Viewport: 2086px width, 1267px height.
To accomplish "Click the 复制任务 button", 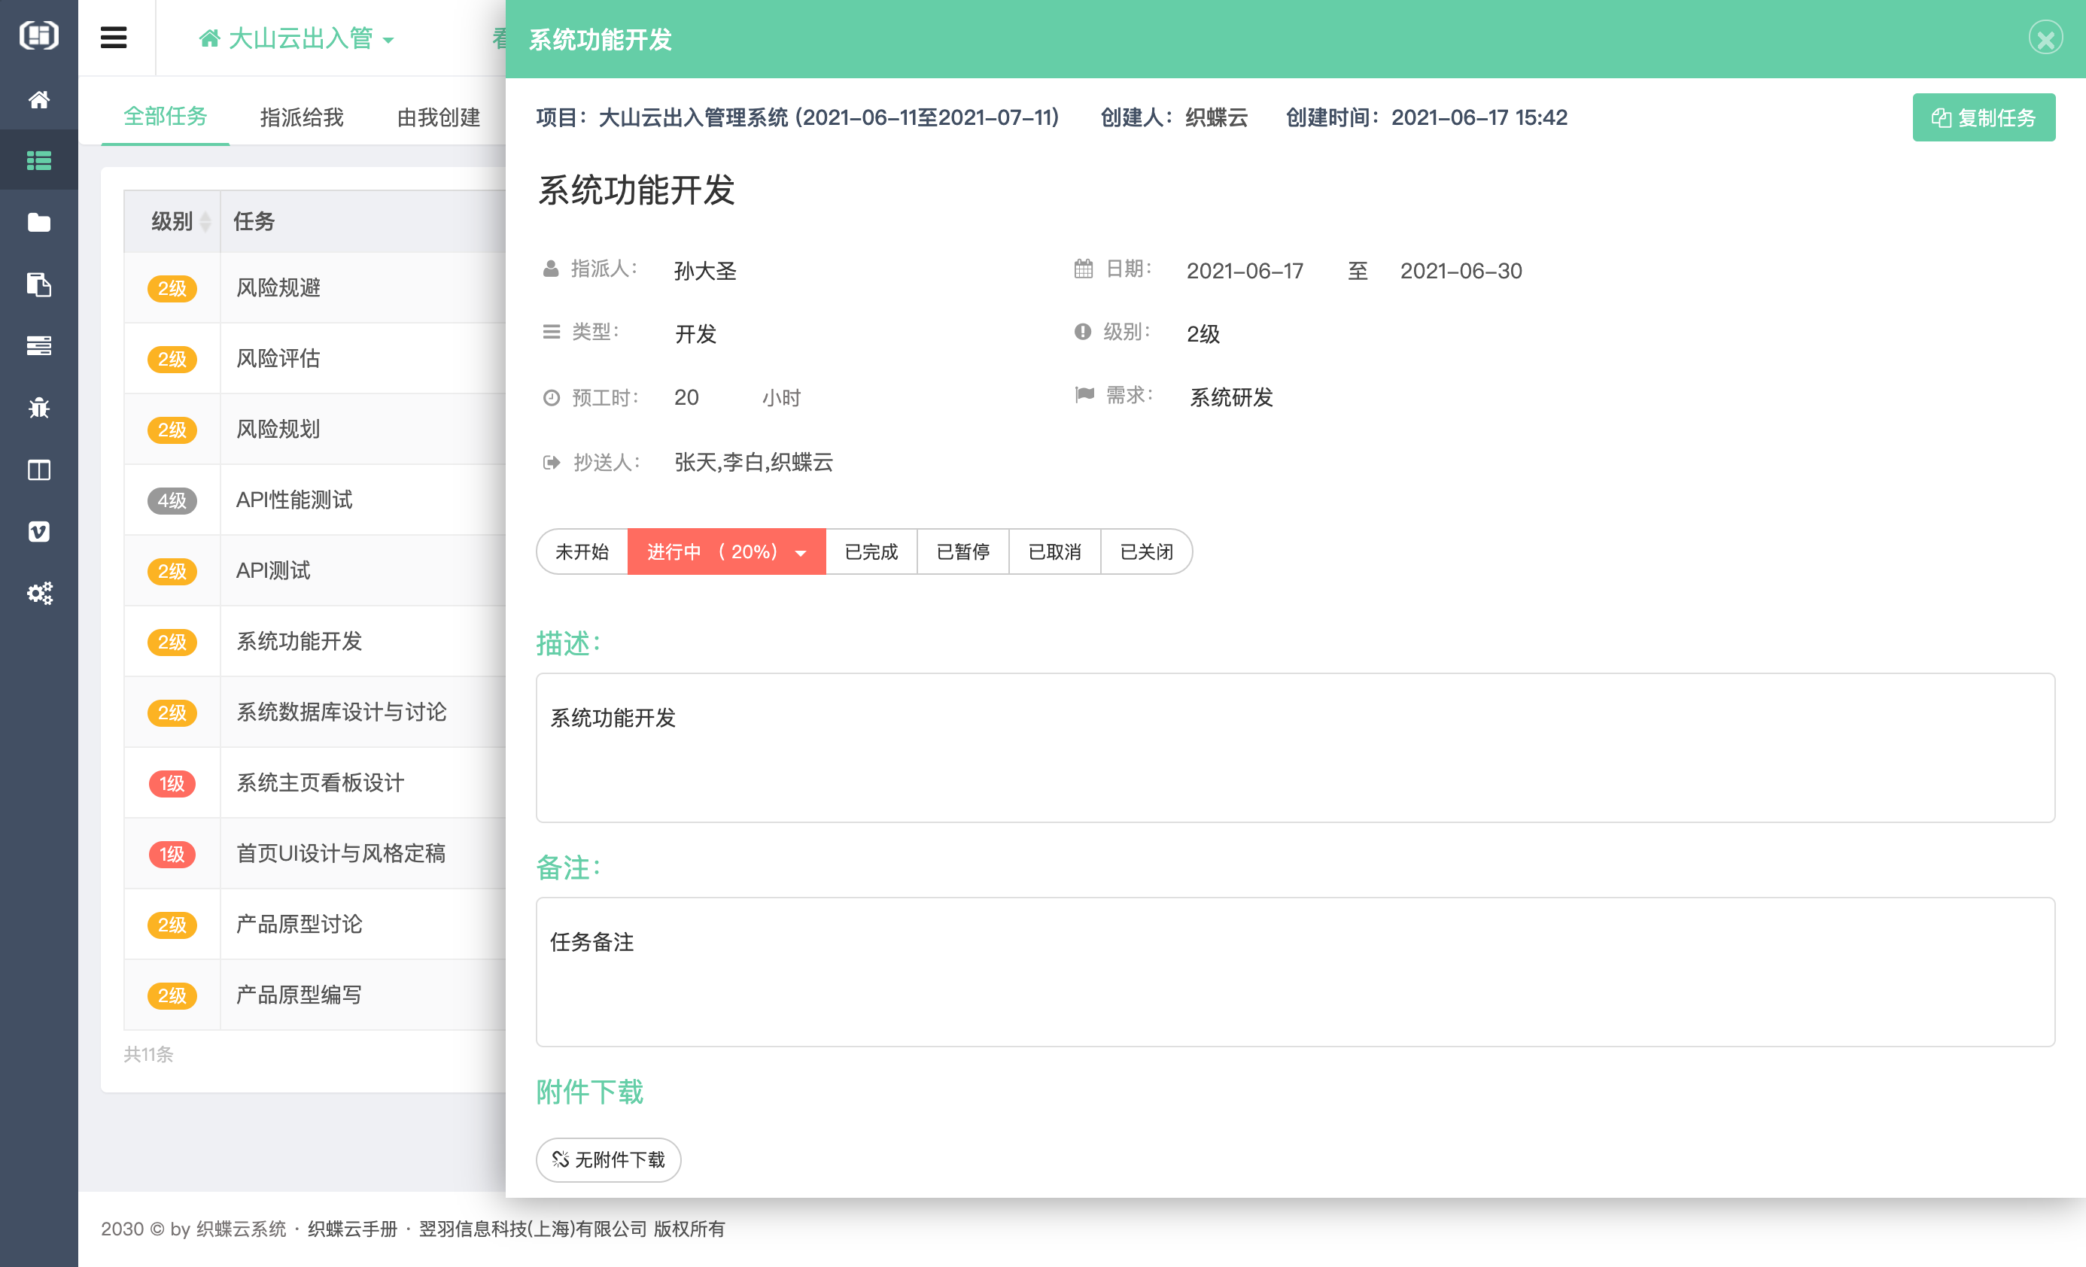I will tap(1983, 117).
